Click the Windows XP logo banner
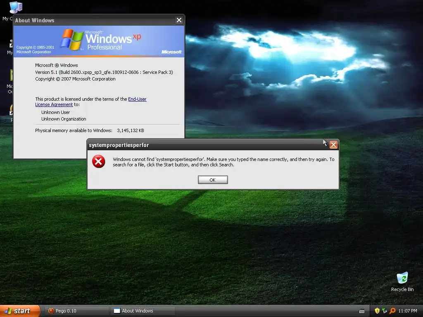The height and width of the screenshot is (317, 423). click(99, 41)
